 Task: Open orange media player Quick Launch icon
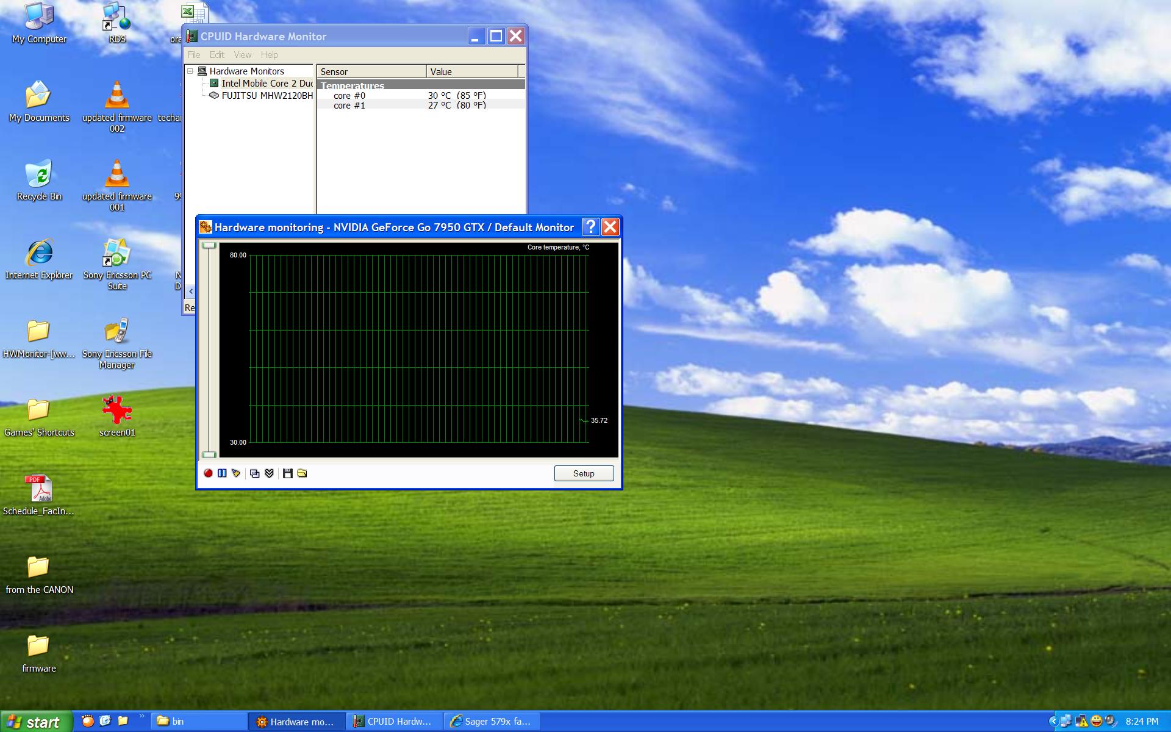point(88,721)
